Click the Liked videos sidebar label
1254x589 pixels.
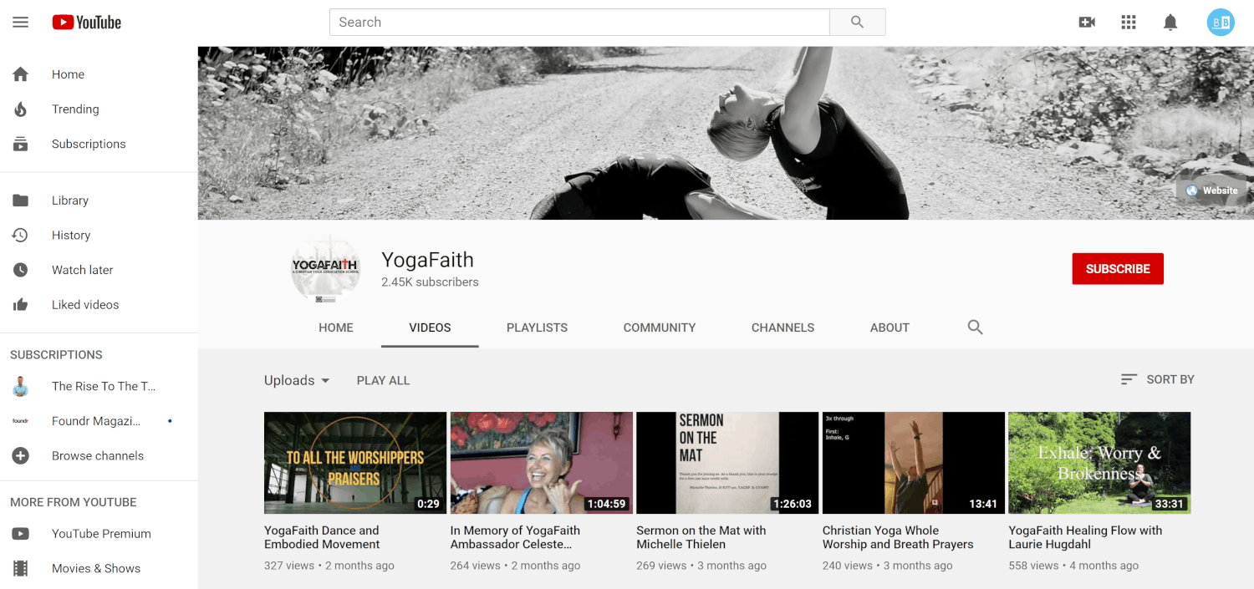coord(85,305)
